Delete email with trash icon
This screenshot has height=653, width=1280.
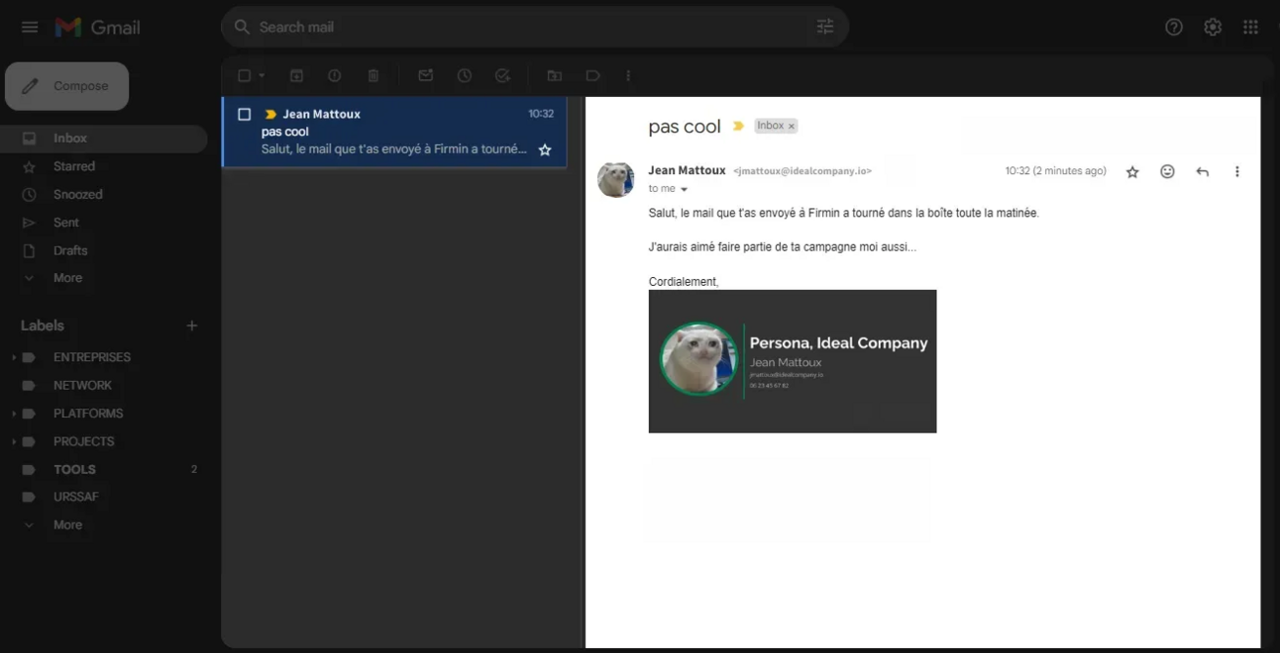[x=373, y=75]
